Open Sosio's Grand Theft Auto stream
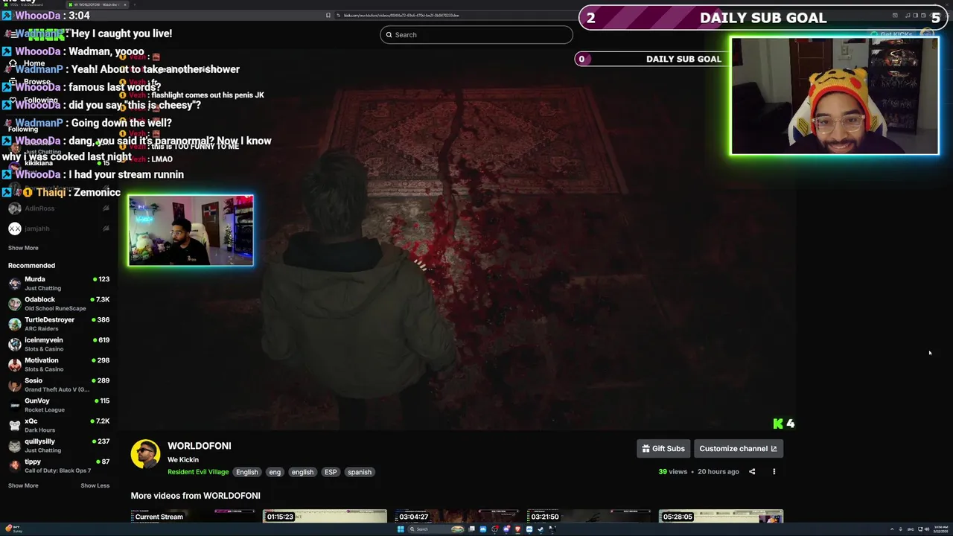This screenshot has width=953, height=536. click(58, 384)
